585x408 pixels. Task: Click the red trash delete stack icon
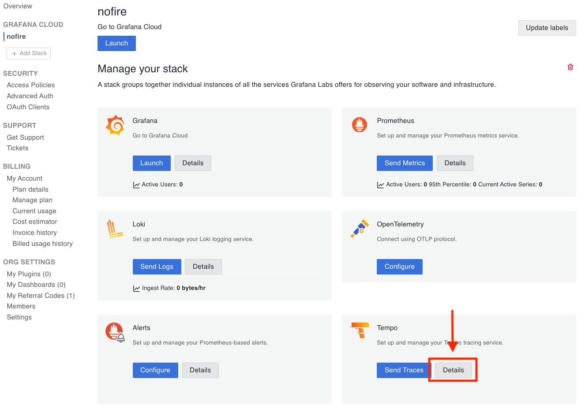[570, 67]
